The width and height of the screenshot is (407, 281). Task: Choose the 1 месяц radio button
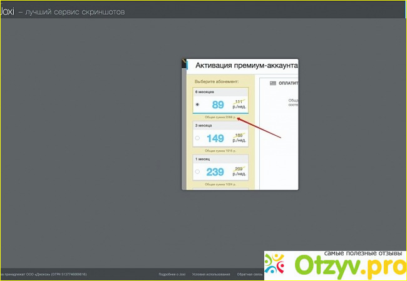pos(198,171)
